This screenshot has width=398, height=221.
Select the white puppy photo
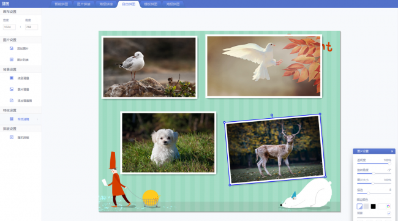(168, 143)
